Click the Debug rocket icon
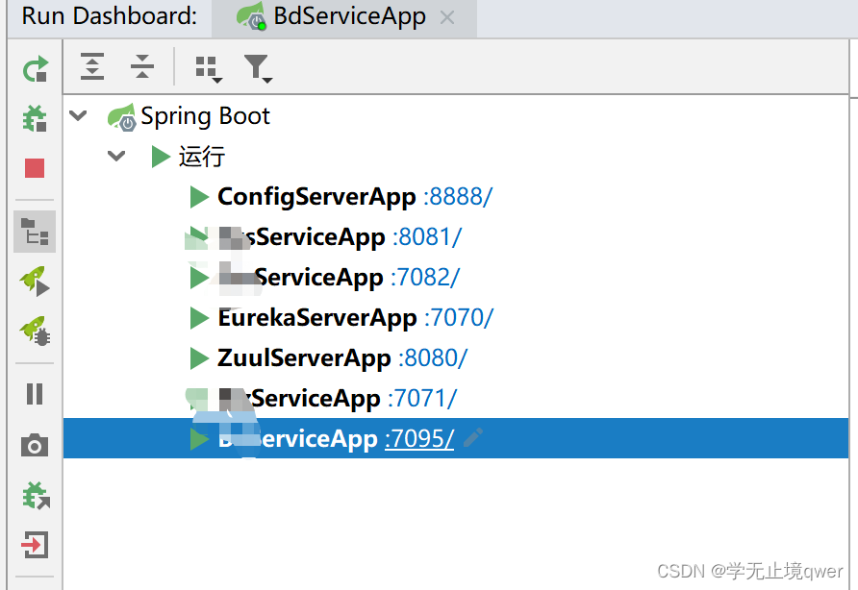858x590 pixels. pos(35,332)
